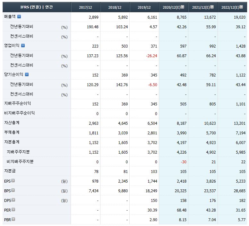Screen dimensions: 249x226
Task: Click PER estimate 68.48
Action: pos(182,210)
